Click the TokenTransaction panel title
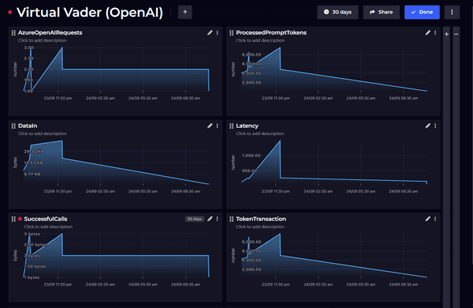This screenshot has width=473, height=308. [x=261, y=219]
